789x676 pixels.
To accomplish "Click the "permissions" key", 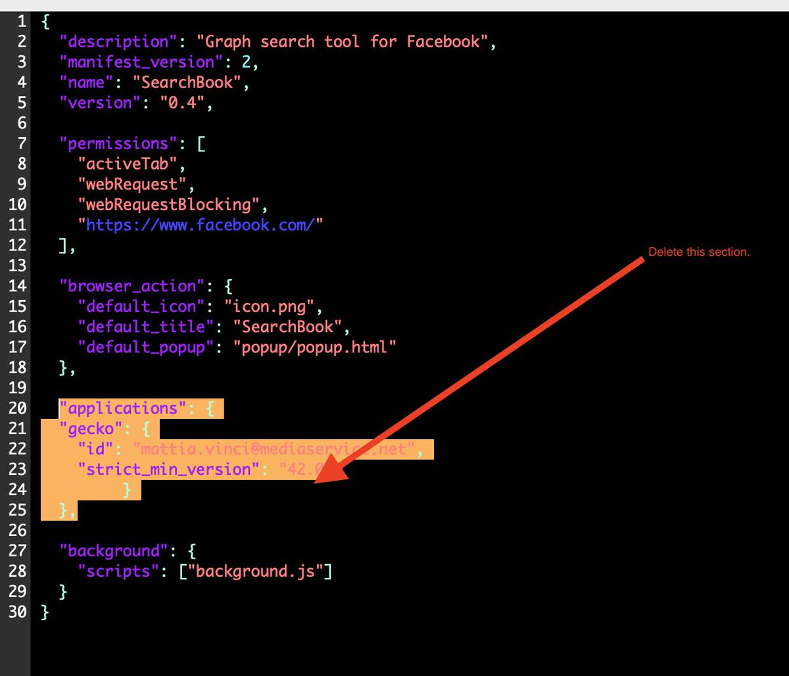I will (118, 143).
